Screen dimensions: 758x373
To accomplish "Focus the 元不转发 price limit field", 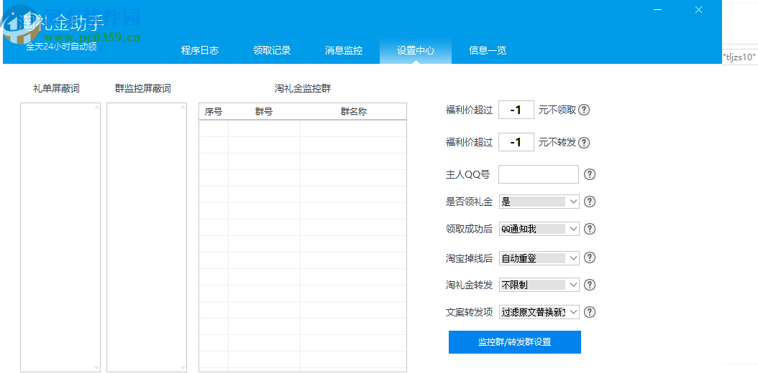I will pyautogui.click(x=516, y=142).
